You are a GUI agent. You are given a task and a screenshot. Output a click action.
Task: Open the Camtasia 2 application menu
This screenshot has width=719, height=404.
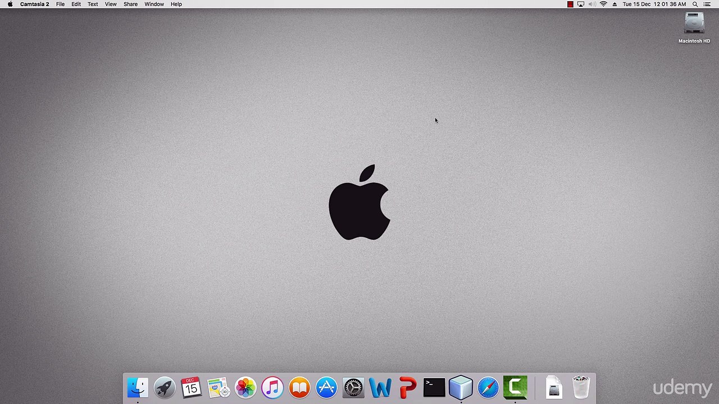(34, 4)
